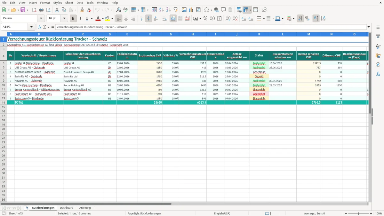Viewport: 384px width, 216px height.
Task: Toggle Freeze Rows and Columns
Action: point(246,10)
